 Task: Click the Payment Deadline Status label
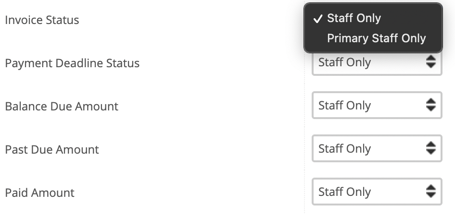pyautogui.click(x=72, y=63)
